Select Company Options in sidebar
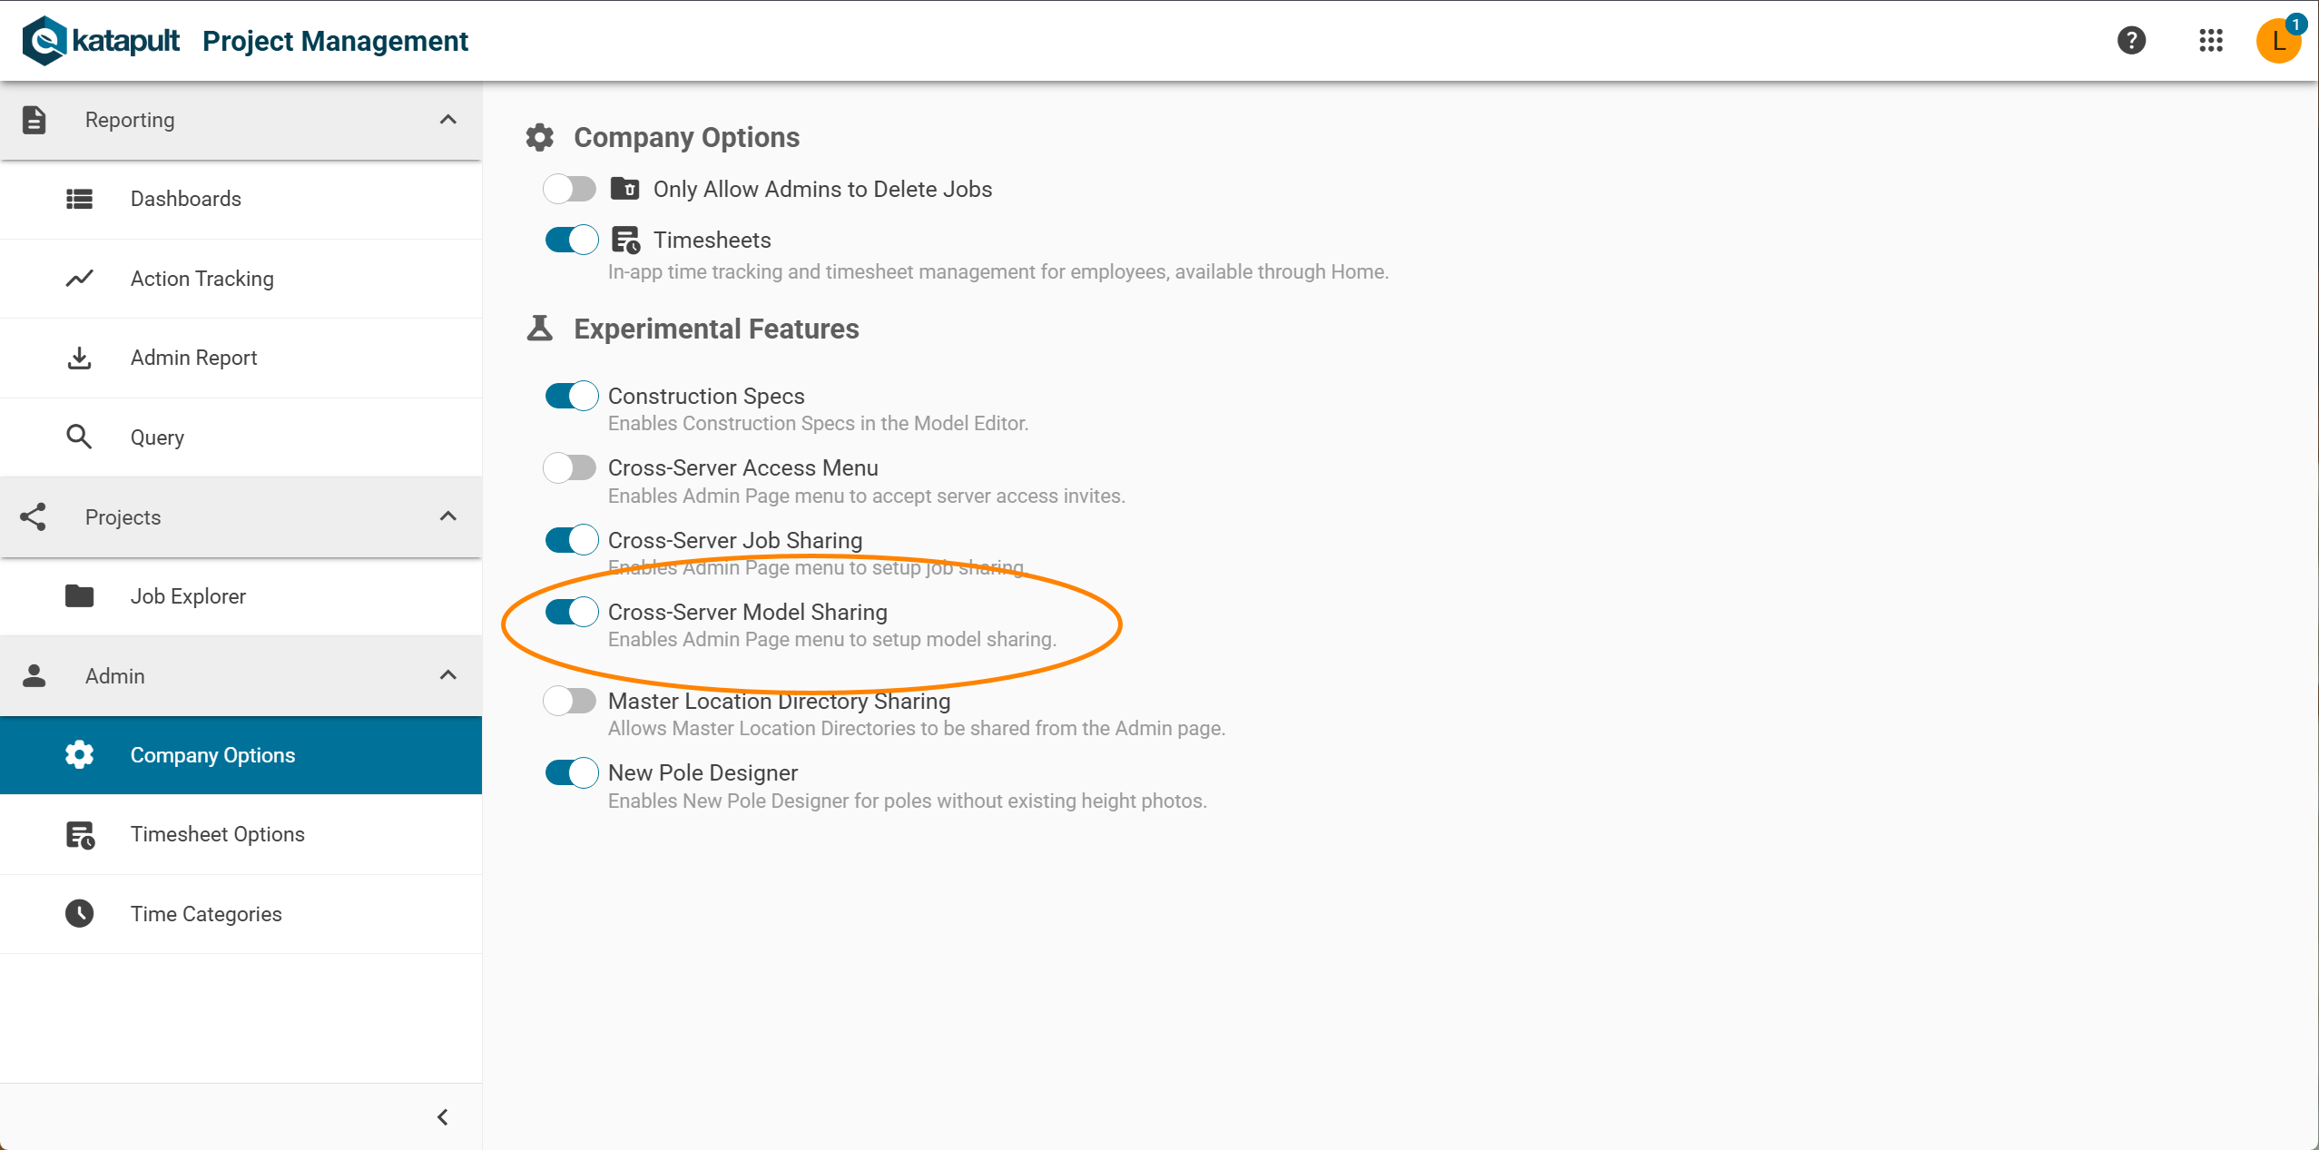The height and width of the screenshot is (1150, 2319). pyautogui.click(x=212, y=755)
